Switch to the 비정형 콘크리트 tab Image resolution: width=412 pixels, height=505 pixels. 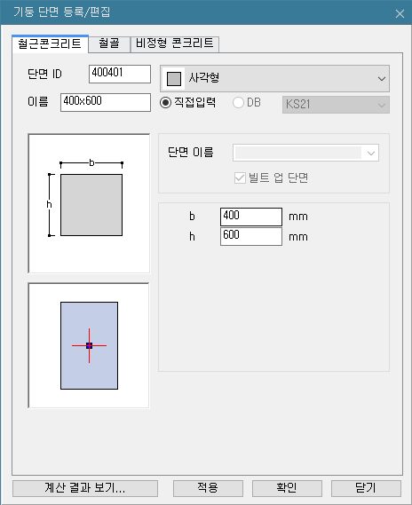click(x=175, y=43)
